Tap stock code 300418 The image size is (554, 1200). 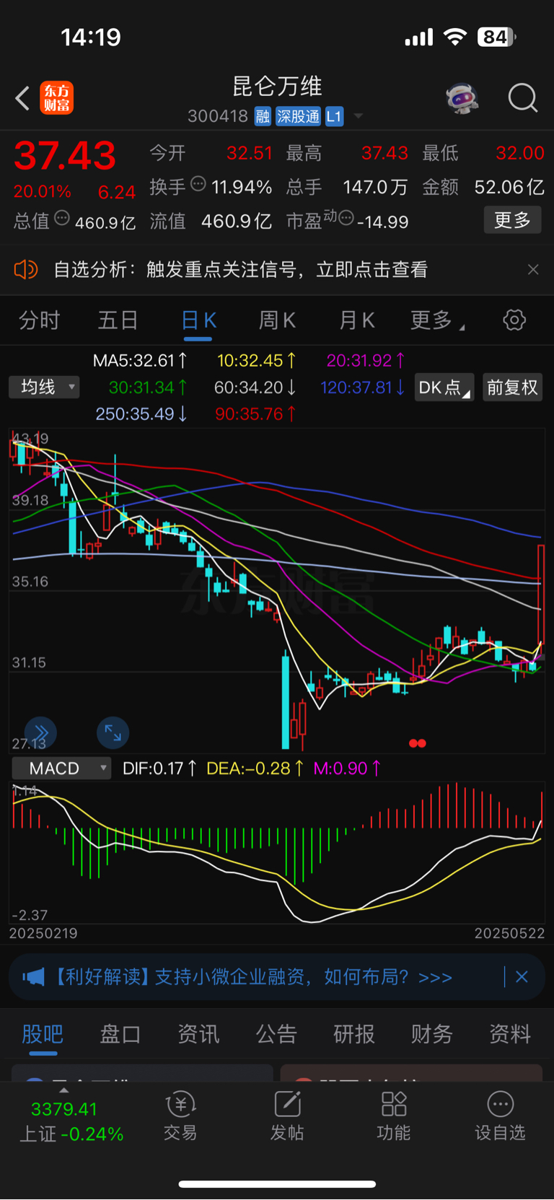pos(218,116)
